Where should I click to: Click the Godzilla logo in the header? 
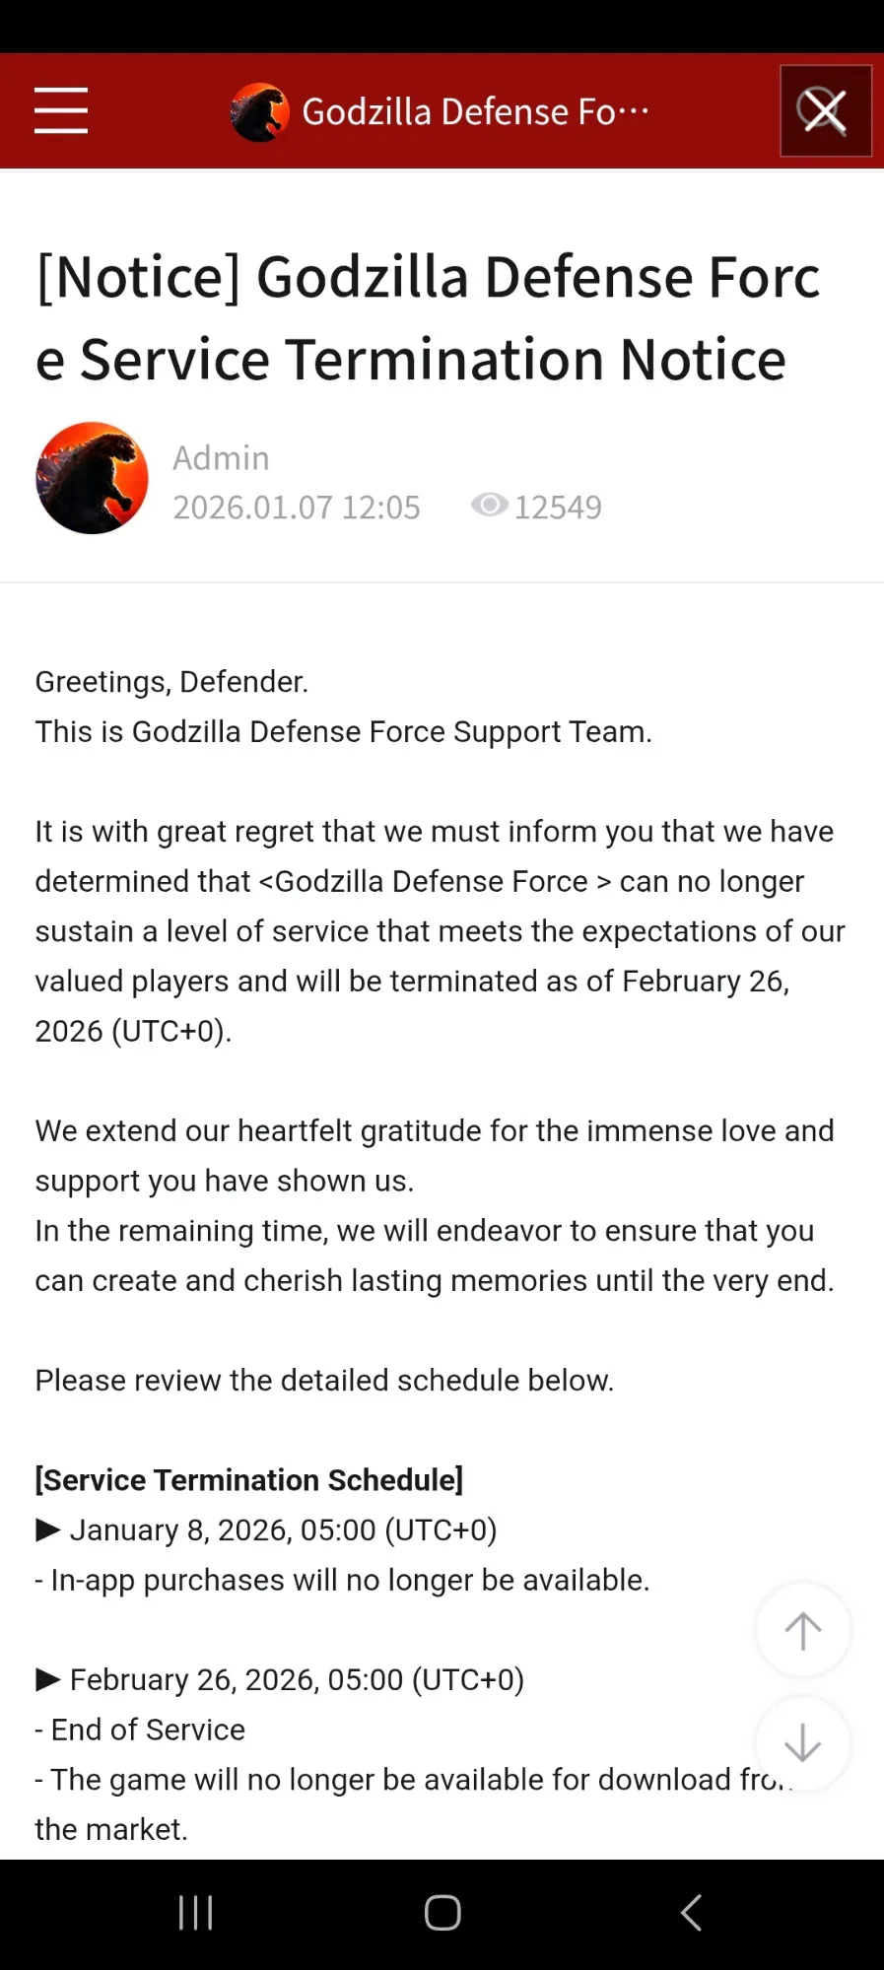[259, 112]
